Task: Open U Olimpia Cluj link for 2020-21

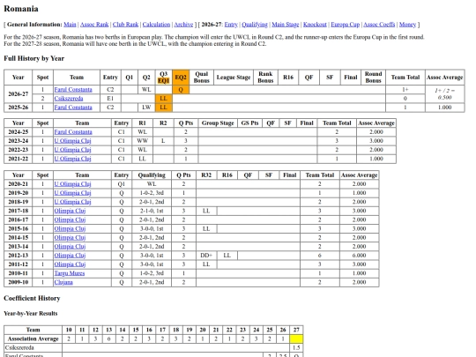Action: pos(72,184)
